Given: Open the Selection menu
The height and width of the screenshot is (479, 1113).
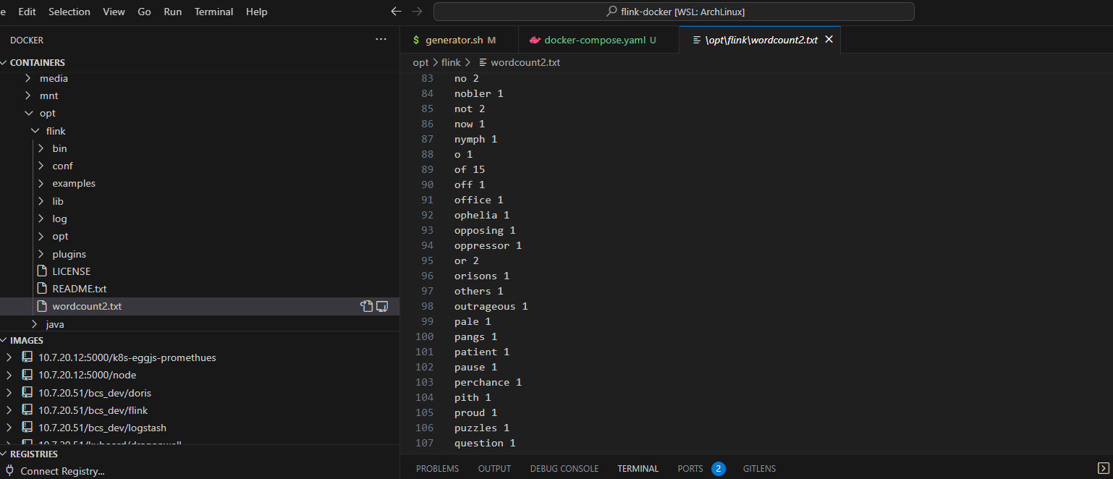Looking at the screenshot, I should click(69, 12).
